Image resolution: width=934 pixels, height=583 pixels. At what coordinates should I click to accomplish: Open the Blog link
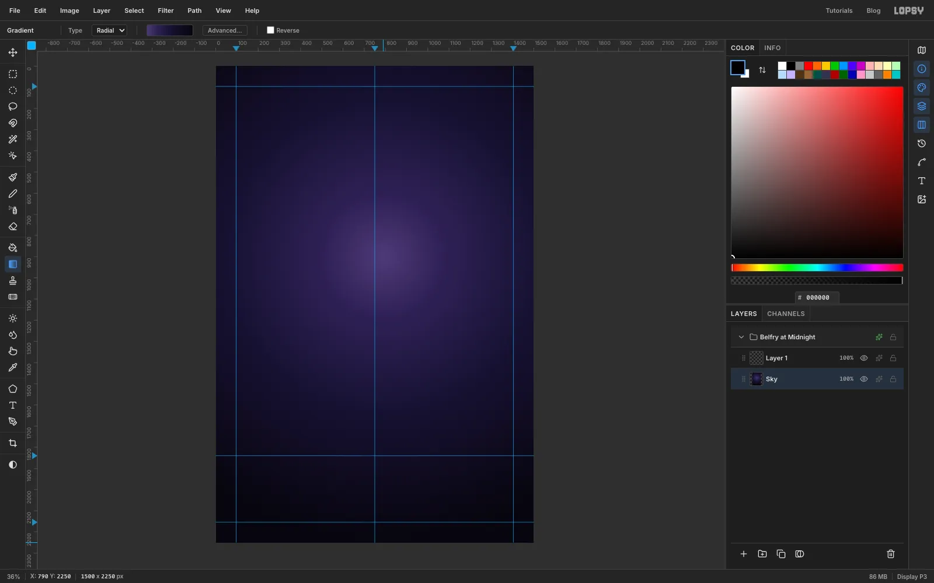(x=873, y=10)
